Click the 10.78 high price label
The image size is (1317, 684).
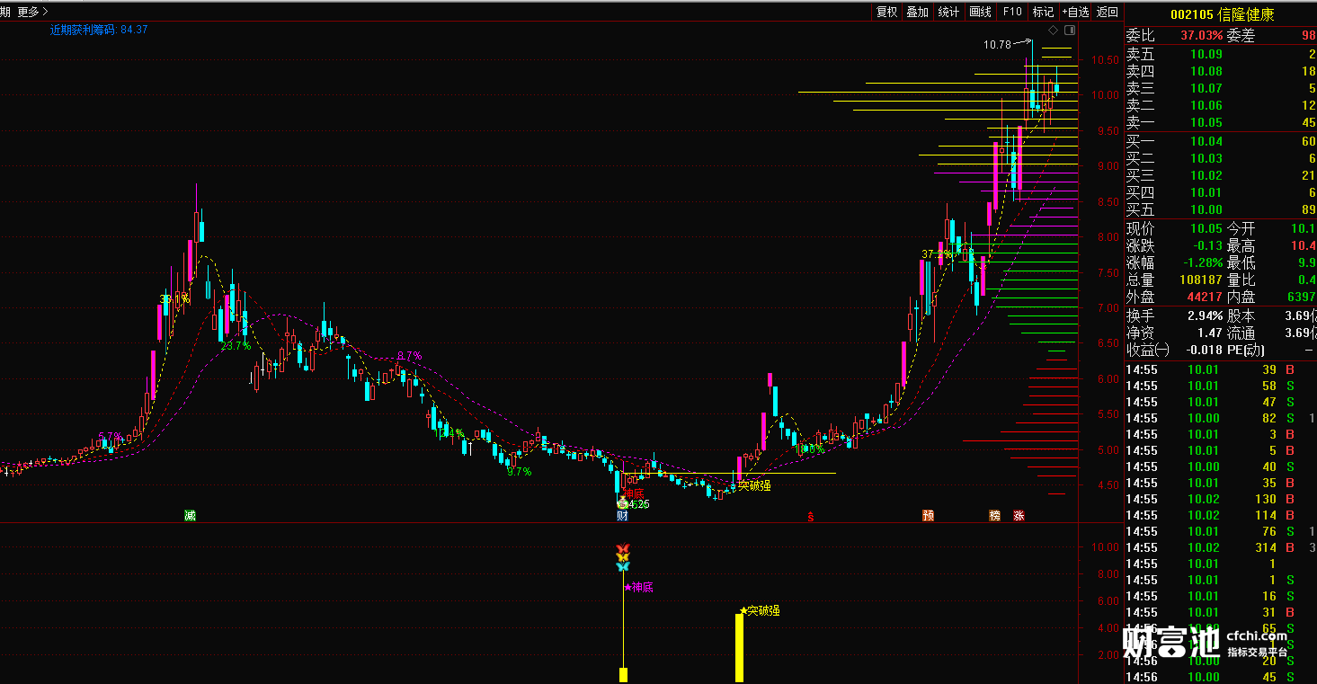[x=997, y=44]
